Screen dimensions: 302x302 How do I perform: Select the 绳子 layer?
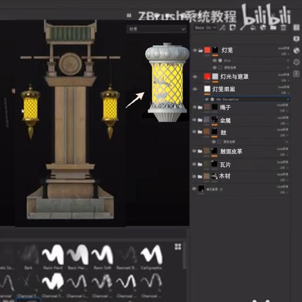241,108
